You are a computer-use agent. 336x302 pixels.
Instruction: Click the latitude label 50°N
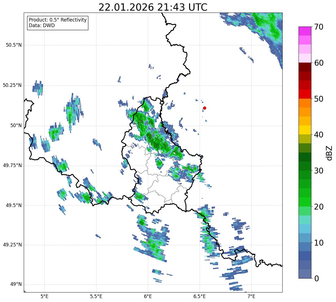coord(16,125)
